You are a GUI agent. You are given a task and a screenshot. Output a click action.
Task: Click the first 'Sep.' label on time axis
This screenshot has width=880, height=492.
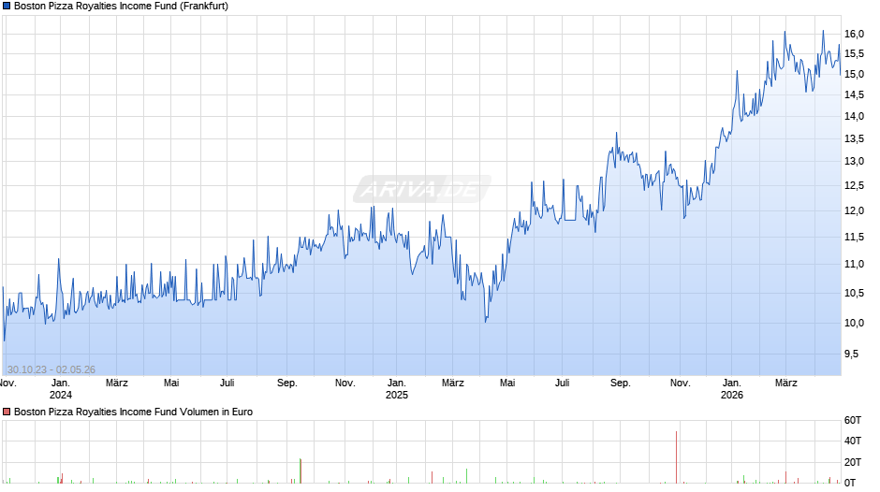click(x=286, y=383)
